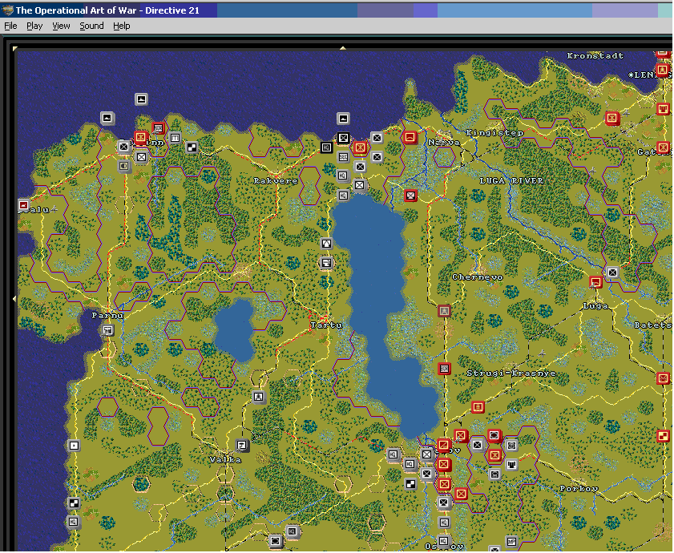This screenshot has width=674, height=553.
Task: Select the red unit east of Kingisepp
Action: click(612, 117)
